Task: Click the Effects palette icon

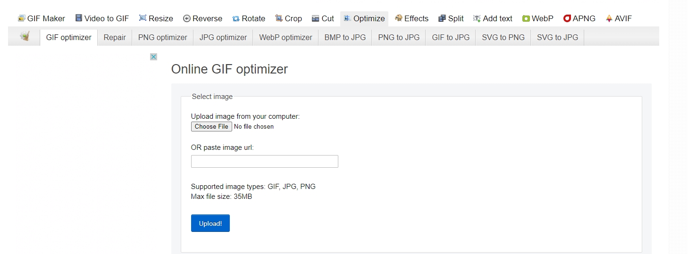Action: (x=399, y=18)
